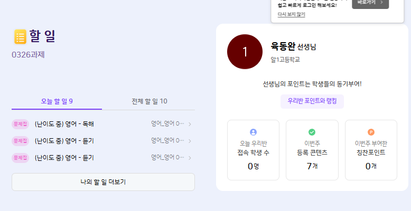Click the green check icon above 등록 콘텐츠
The image size is (411, 211).
click(x=312, y=132)
